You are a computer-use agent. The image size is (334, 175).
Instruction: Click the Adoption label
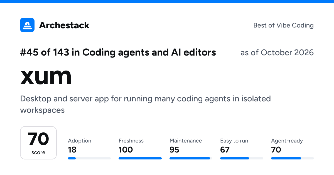[80, 141]
